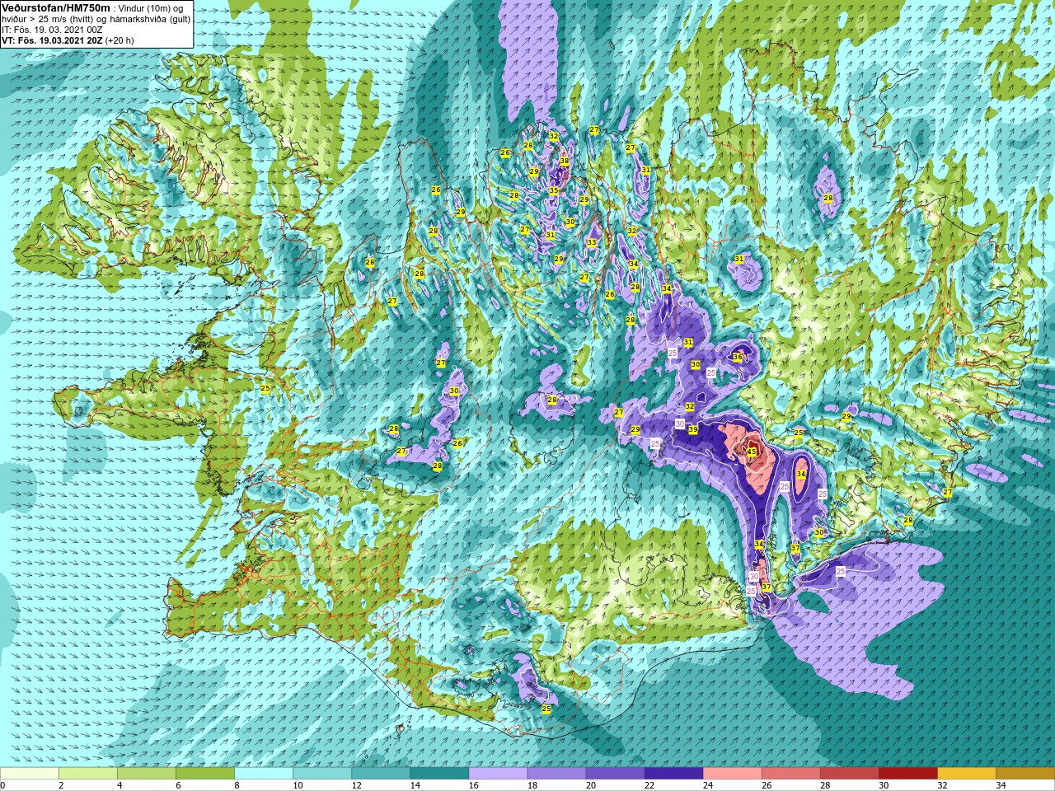Click the Veðurstofan/HM750m title text
This screenshot has width=1055, height=791.
pos(56,7)
